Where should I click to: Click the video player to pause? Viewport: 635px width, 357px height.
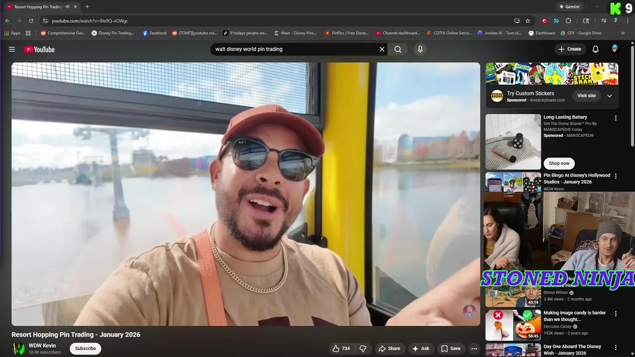(x=246, y=194)
